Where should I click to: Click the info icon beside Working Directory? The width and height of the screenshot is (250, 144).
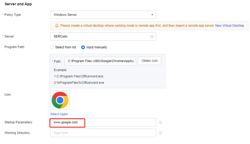pyautogui.click(x=160, y=133)
